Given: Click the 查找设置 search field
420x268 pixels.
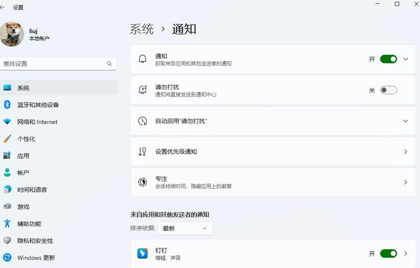Looking at the screenshot, I should [x=58, y=64].
